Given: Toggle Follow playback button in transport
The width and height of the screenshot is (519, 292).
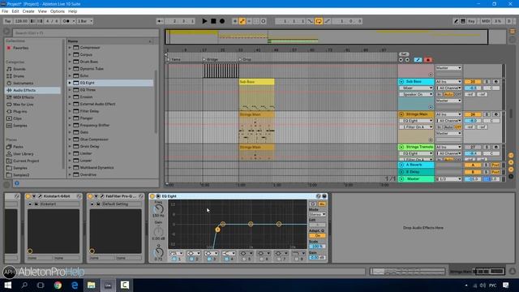Looking at the screenshot, I should [x=160, y=21].
